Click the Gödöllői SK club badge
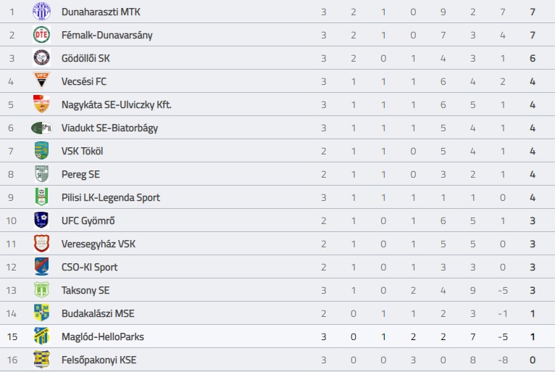Image resolution: width=555 pixels, height=372 pixels. (41, 58)
